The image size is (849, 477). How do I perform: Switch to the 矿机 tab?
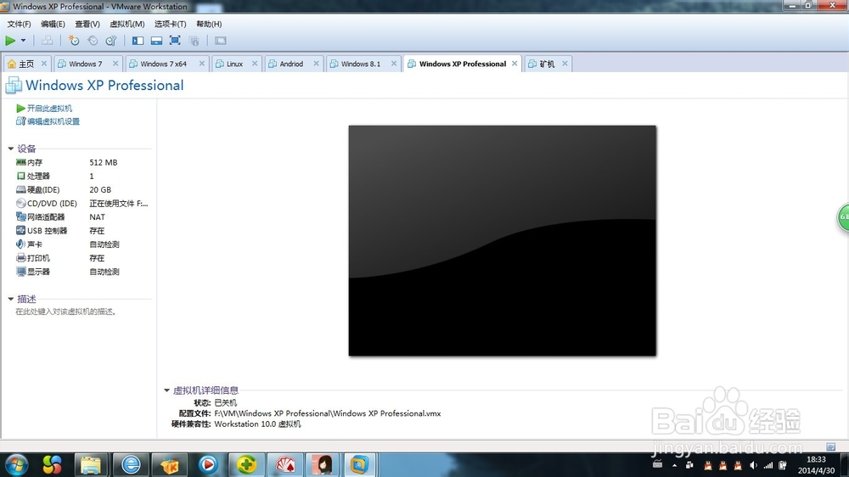[546, 64]
